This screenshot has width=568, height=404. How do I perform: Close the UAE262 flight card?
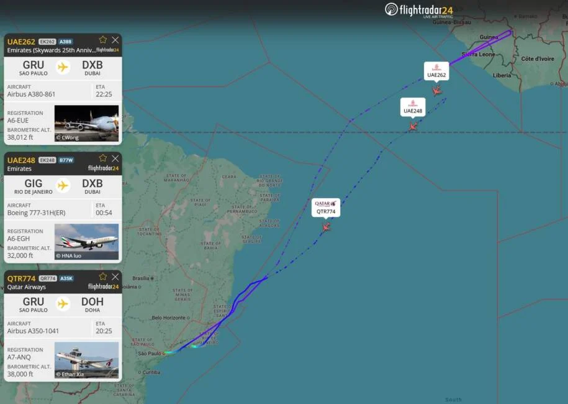pos(115,40)
